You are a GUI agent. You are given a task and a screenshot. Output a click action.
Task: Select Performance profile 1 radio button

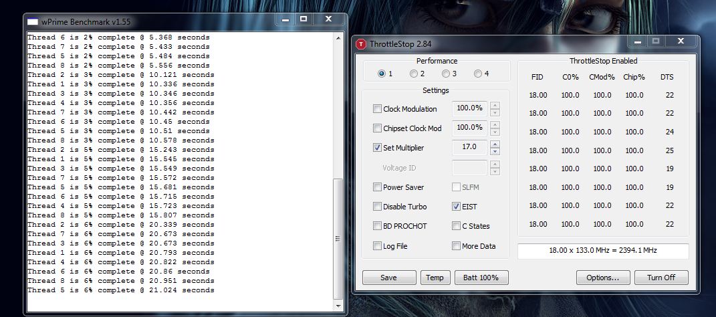(x=381, y=74)
